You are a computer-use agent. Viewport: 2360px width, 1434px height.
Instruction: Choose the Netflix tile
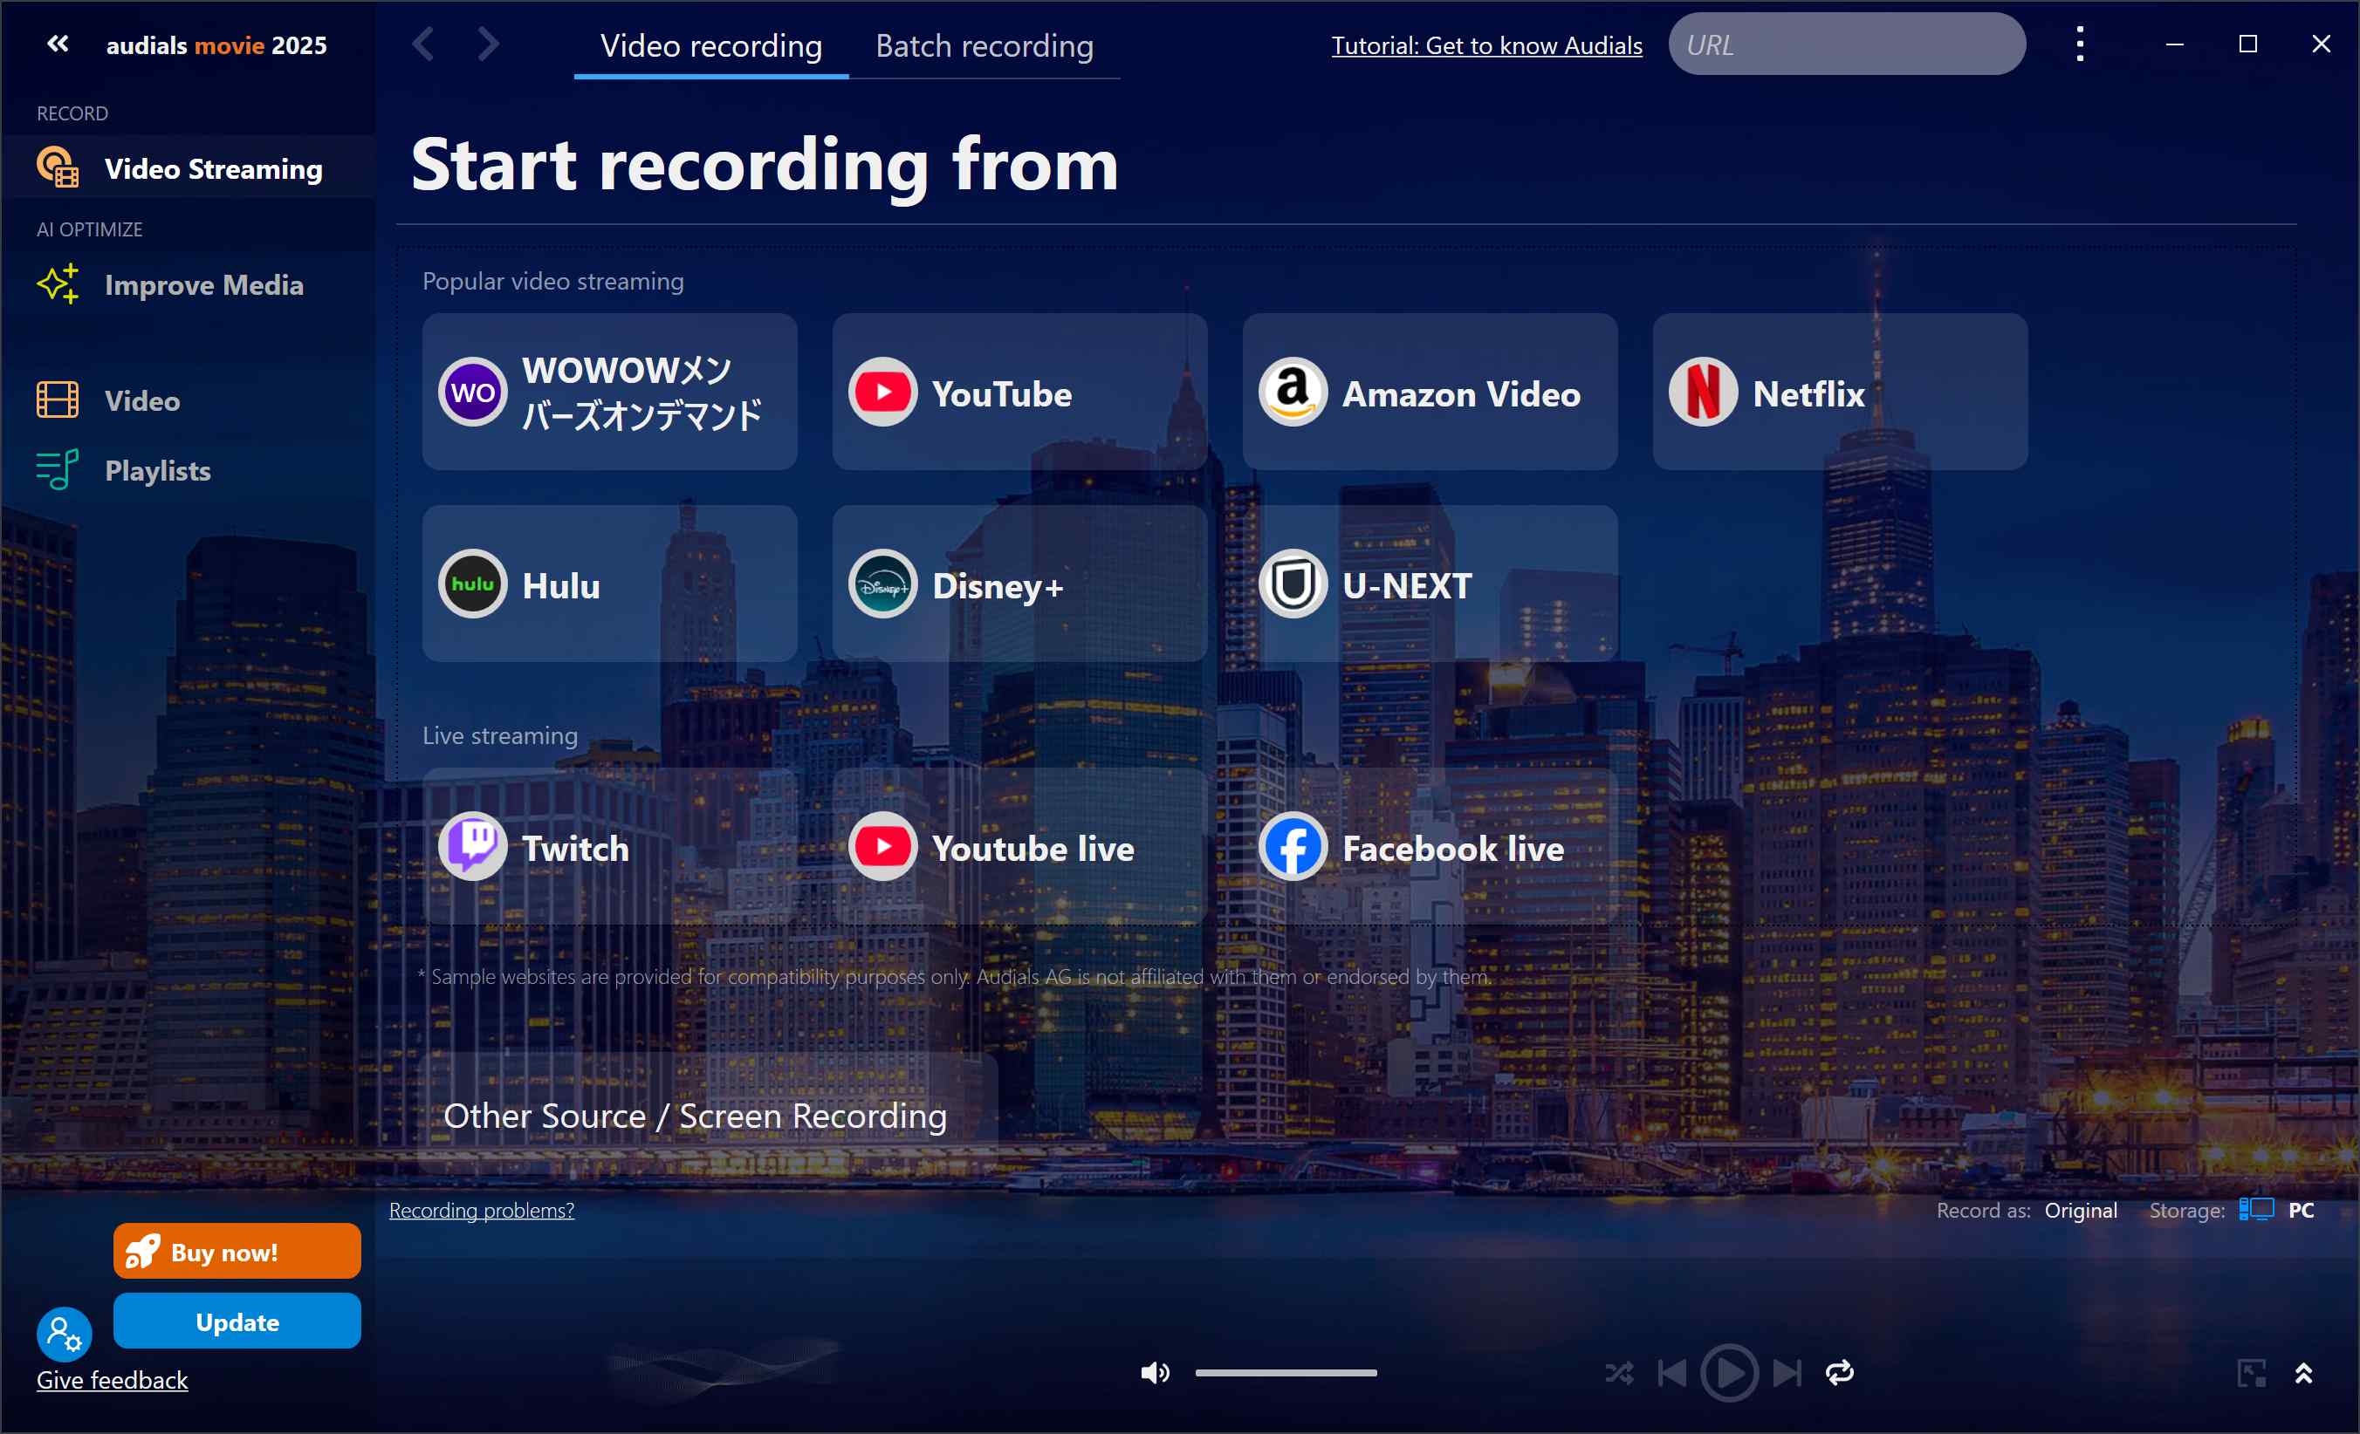(1839, 392)
